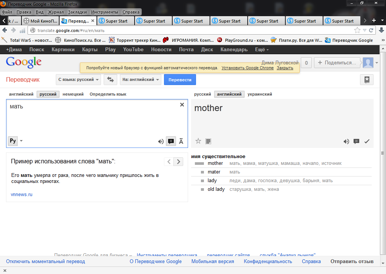Go forward in browser history
This screenshot has height=274, width=386.
14,30
